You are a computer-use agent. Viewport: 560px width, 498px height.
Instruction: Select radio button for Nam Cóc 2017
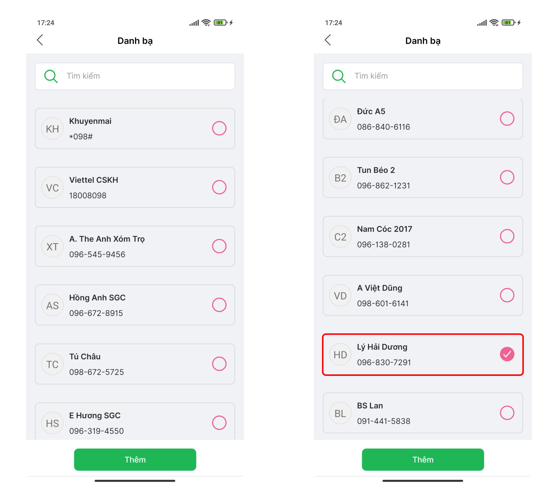[x=507, y=236]
